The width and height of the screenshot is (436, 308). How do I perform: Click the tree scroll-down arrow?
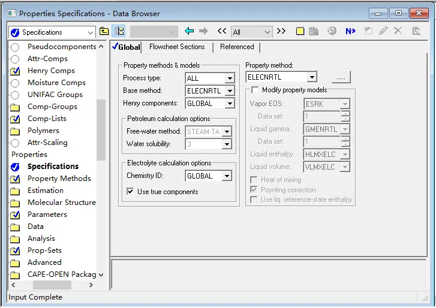point(101,274)
